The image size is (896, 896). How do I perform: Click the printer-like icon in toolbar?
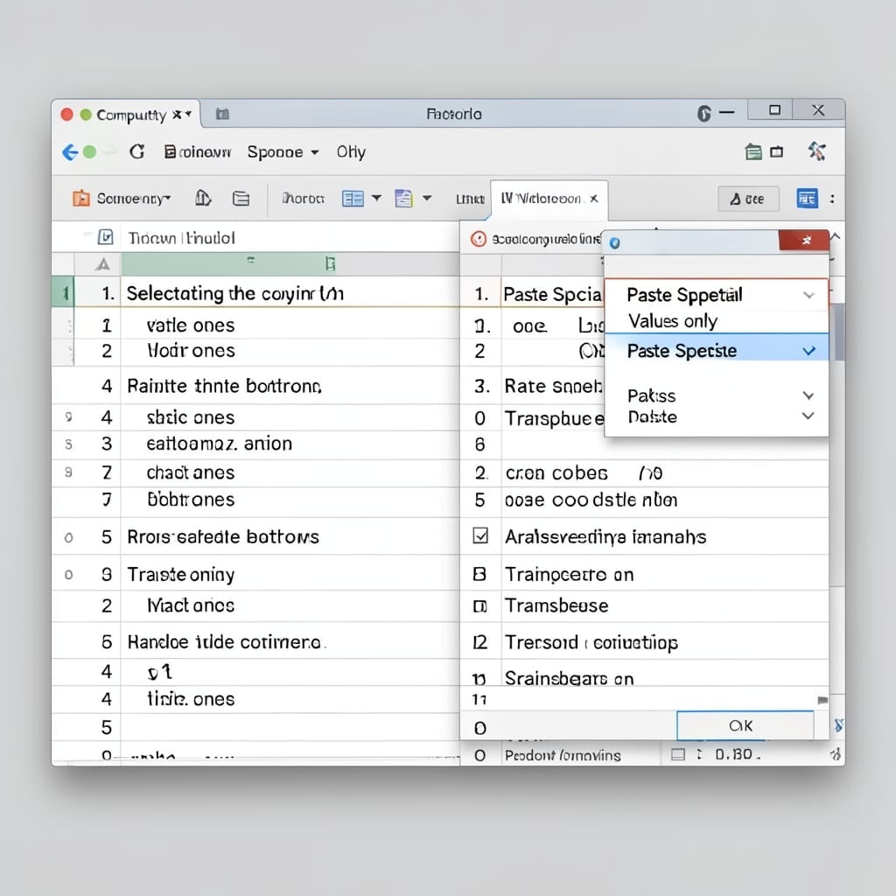tap(241, 199)
